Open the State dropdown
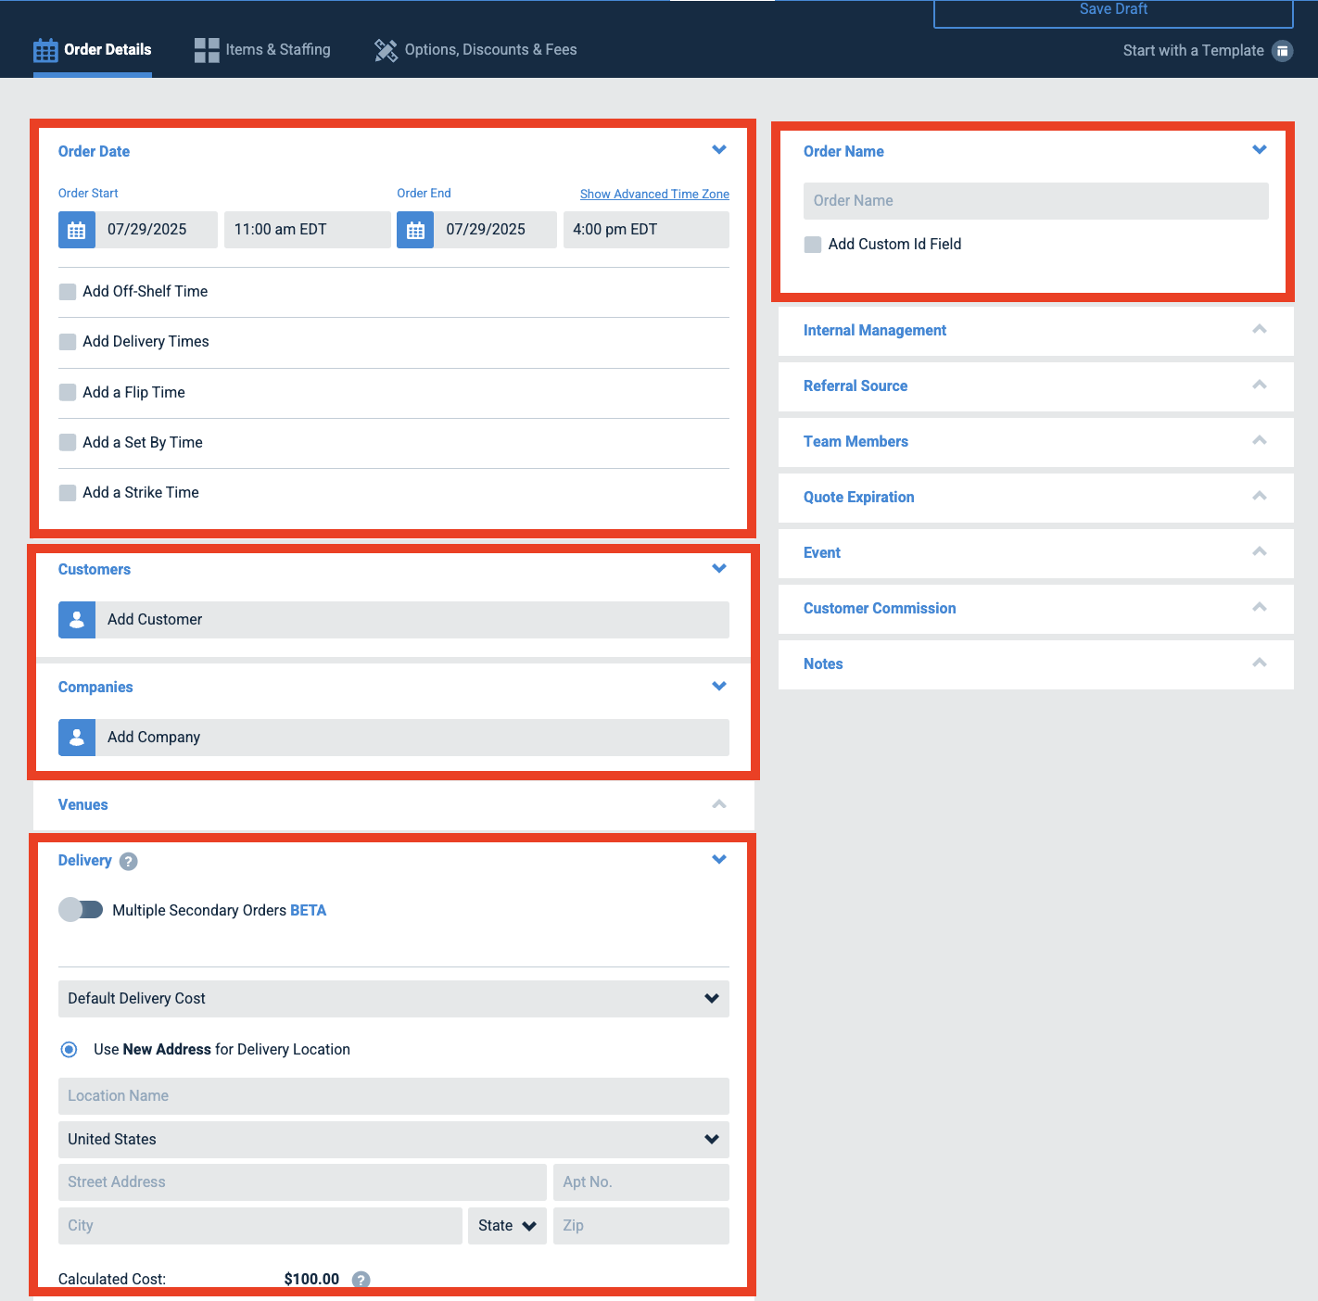Image resolution: width=1318 pixels, height=1301 pixels. pos(507,1226)
